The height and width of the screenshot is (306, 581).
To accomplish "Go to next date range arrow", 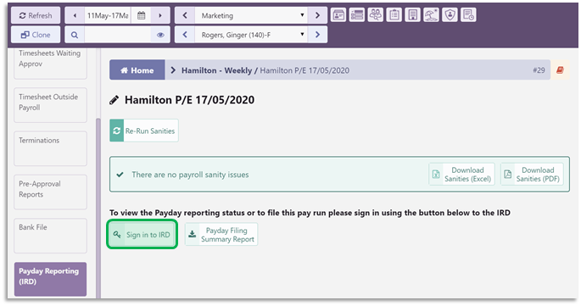I will pyautogui.click(x=160, y=15).
